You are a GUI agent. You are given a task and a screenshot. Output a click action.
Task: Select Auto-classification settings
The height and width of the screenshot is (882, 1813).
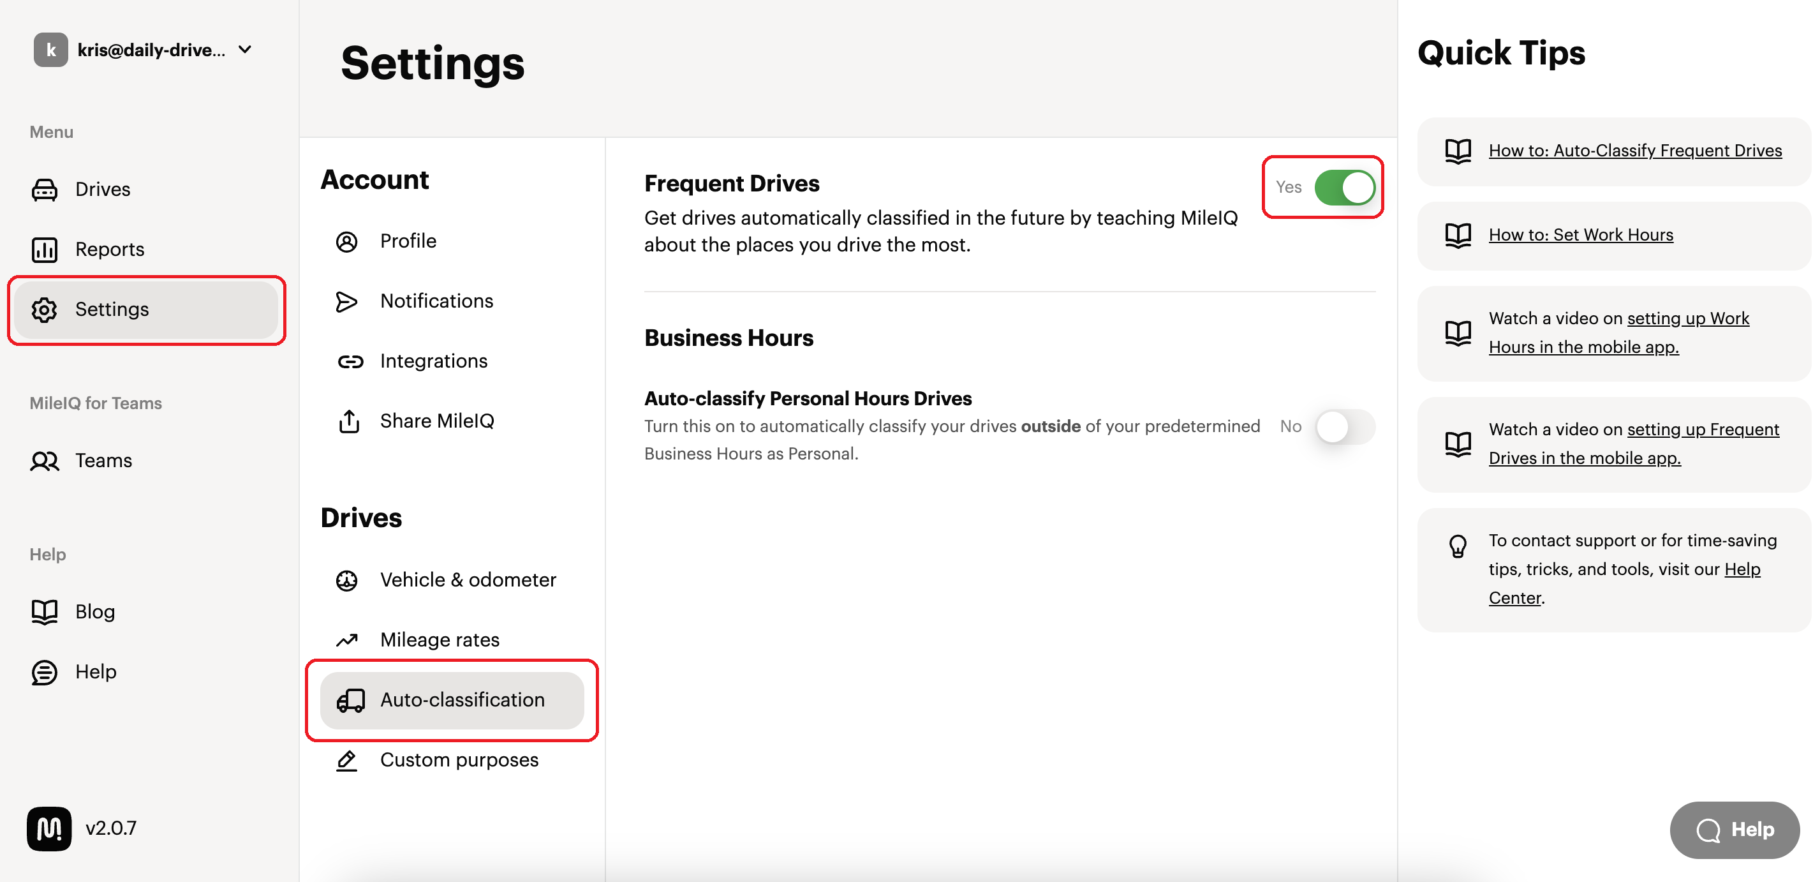pyautogui.click(x=452, y=700)
